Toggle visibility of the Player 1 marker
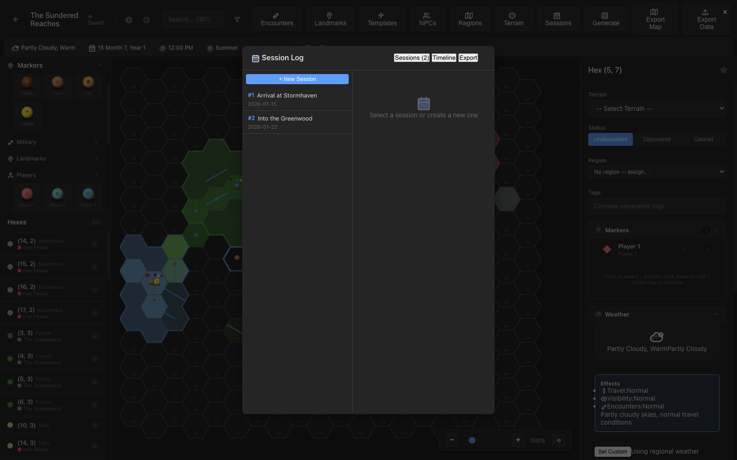Screen dimensions: 737x460 pos(684,250)
